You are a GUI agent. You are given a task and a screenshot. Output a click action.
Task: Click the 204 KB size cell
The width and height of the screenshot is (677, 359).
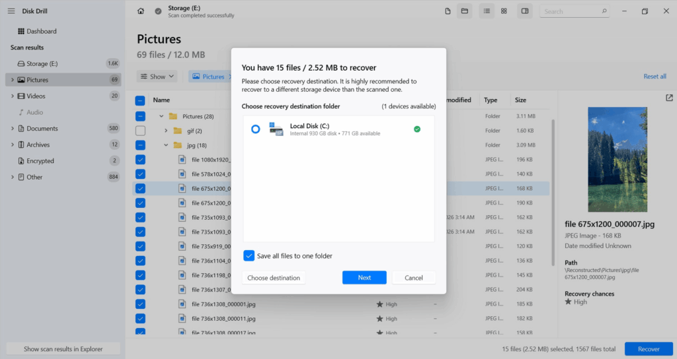pos(524,290)
